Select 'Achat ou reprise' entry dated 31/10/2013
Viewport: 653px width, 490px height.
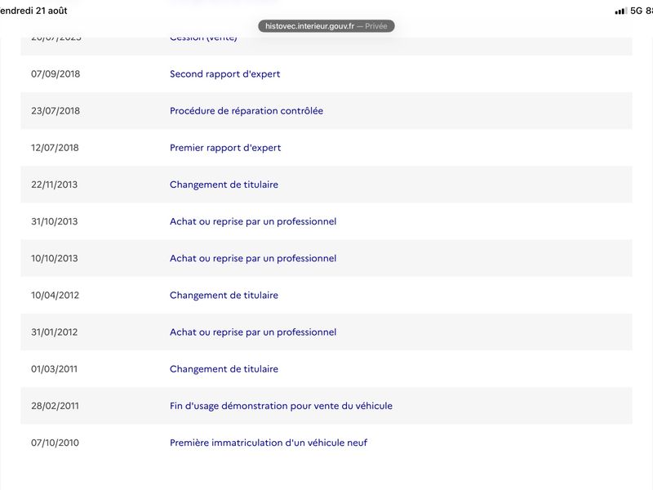pos(253,221)
